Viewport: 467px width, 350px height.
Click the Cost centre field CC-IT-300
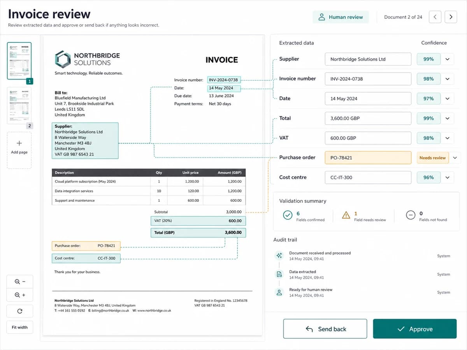(x=368, y=177)
